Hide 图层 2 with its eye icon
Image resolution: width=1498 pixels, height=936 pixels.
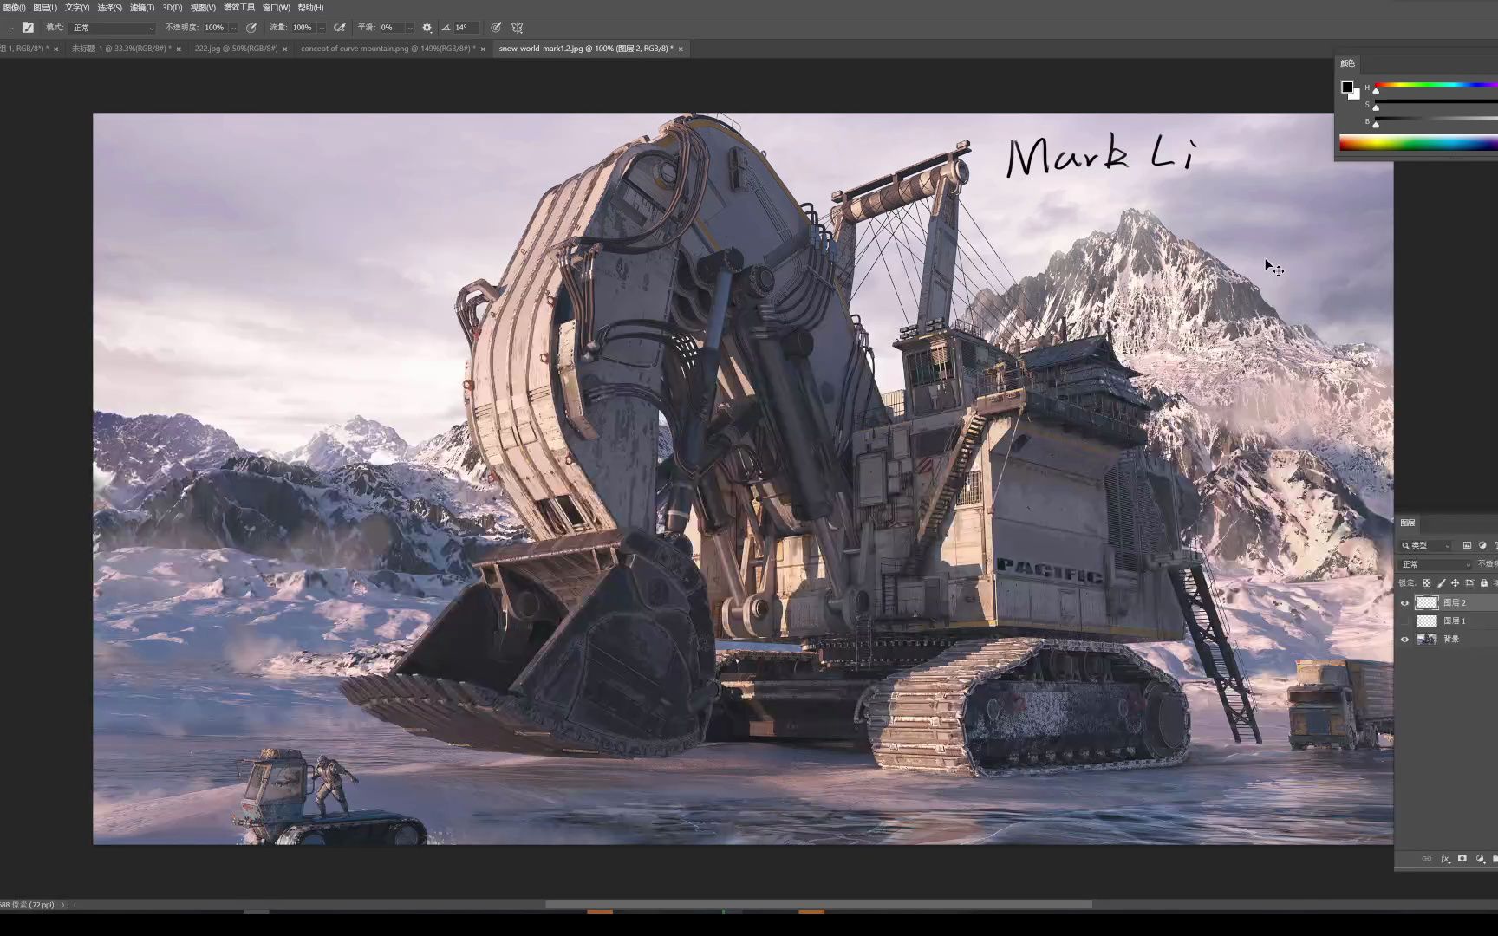pyautogui.click(x=1405, y=602)
